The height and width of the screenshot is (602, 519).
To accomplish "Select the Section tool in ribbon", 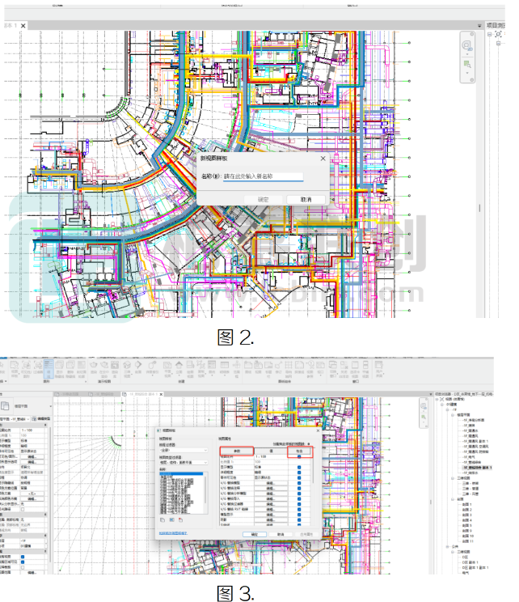I will click(138, 368).
